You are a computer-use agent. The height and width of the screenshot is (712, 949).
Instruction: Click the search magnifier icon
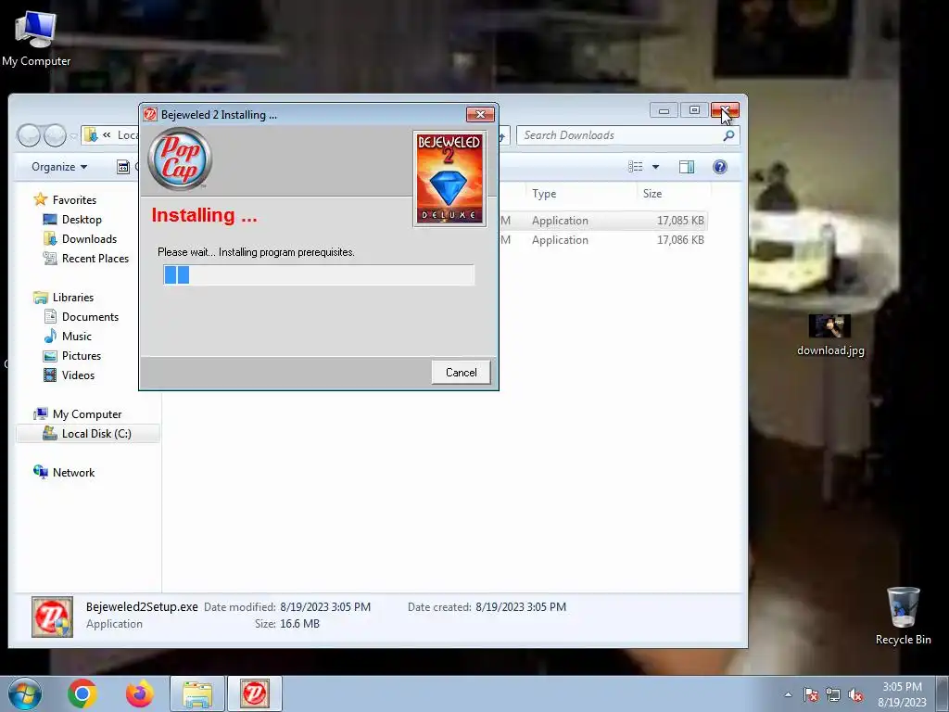click(728, 135)
